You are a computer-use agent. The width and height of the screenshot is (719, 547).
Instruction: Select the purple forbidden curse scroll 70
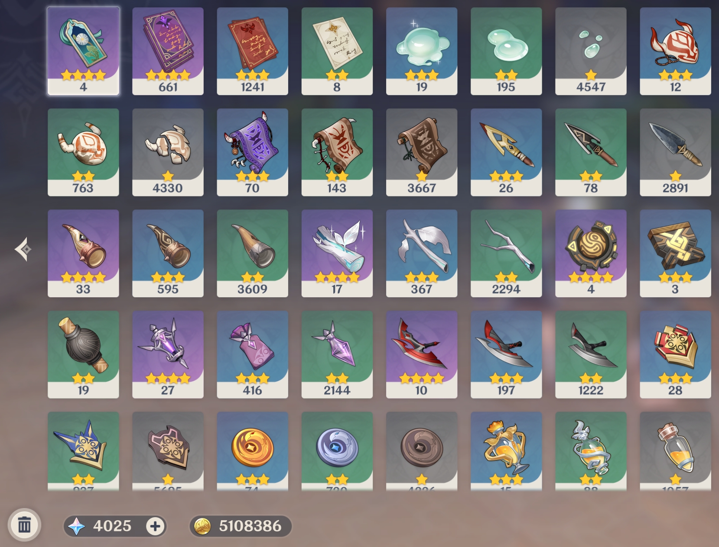[x=252, y=152]
